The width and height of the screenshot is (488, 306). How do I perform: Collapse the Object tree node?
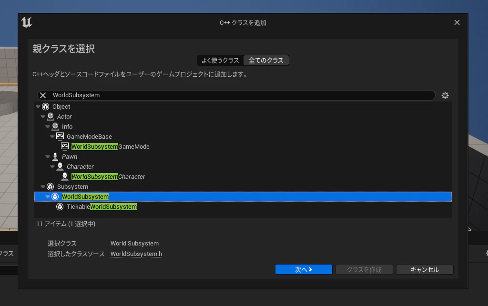[x=38, y=107]
